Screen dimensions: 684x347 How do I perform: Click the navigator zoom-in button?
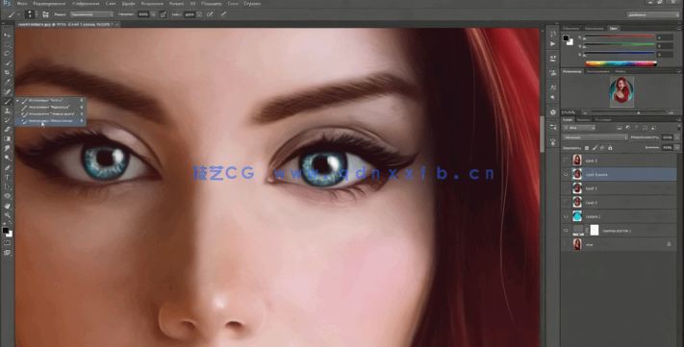[x=671, y=112]
